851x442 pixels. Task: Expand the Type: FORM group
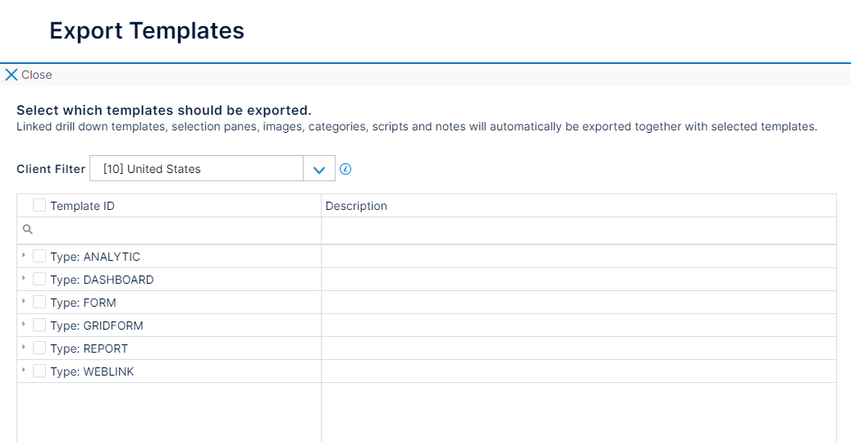pyautogui.click(x=24, y=302)
